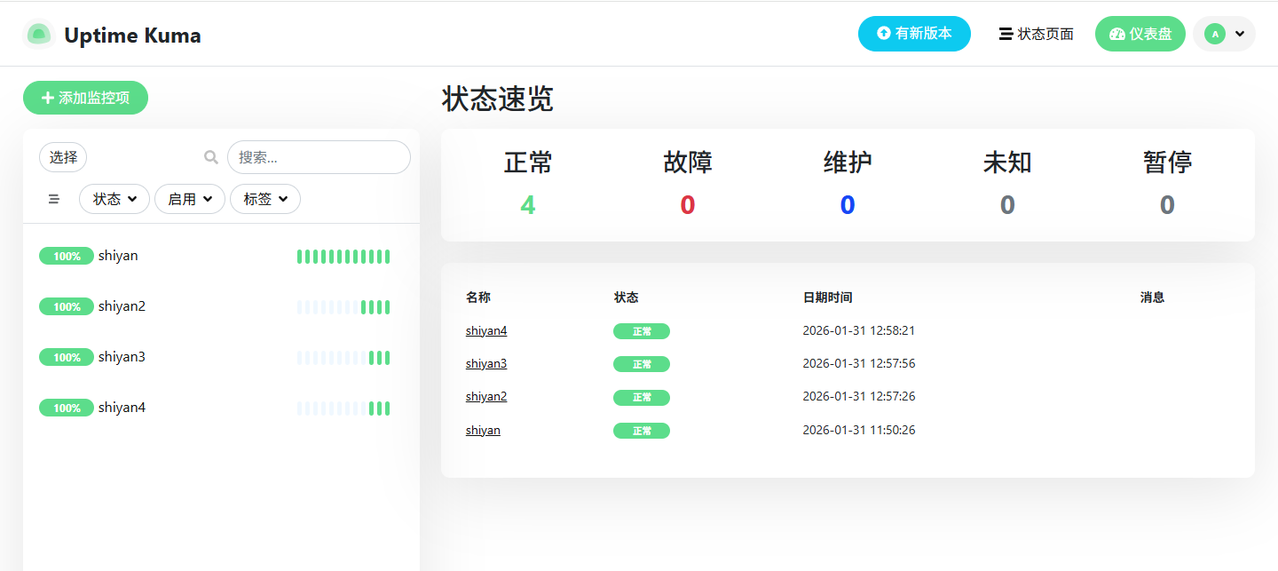
Task: Switch to the 仪表盘 dashboard
Action: coord(1140,34)
